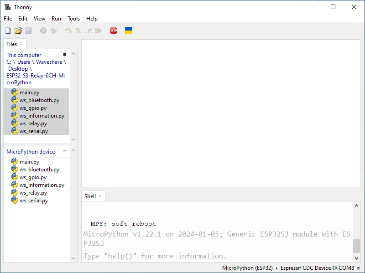Click MPY: soft reboot line in Shell

[x=123, y=224]
